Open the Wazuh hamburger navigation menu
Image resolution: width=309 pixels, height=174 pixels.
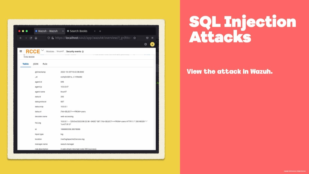tap(21, 51)
